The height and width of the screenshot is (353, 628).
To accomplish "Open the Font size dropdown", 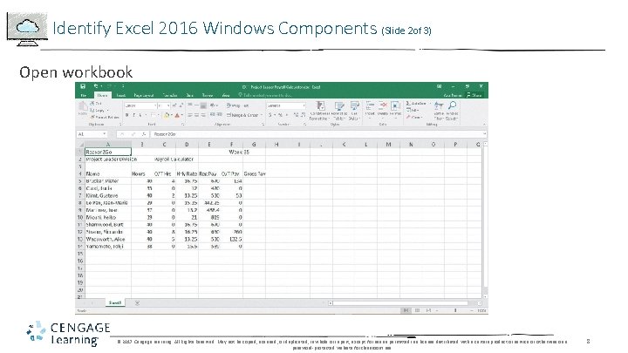I will [x=163, y=105].
